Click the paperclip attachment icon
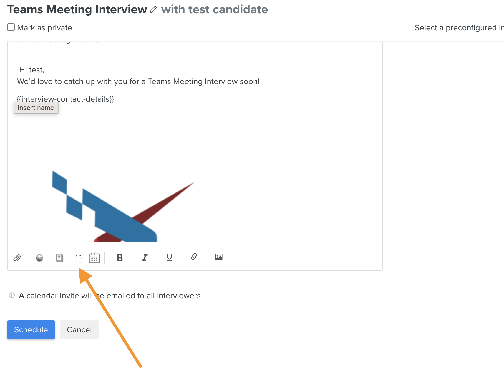Image resolution: width=504 pixels, height=382 pixels. (17, 258)
